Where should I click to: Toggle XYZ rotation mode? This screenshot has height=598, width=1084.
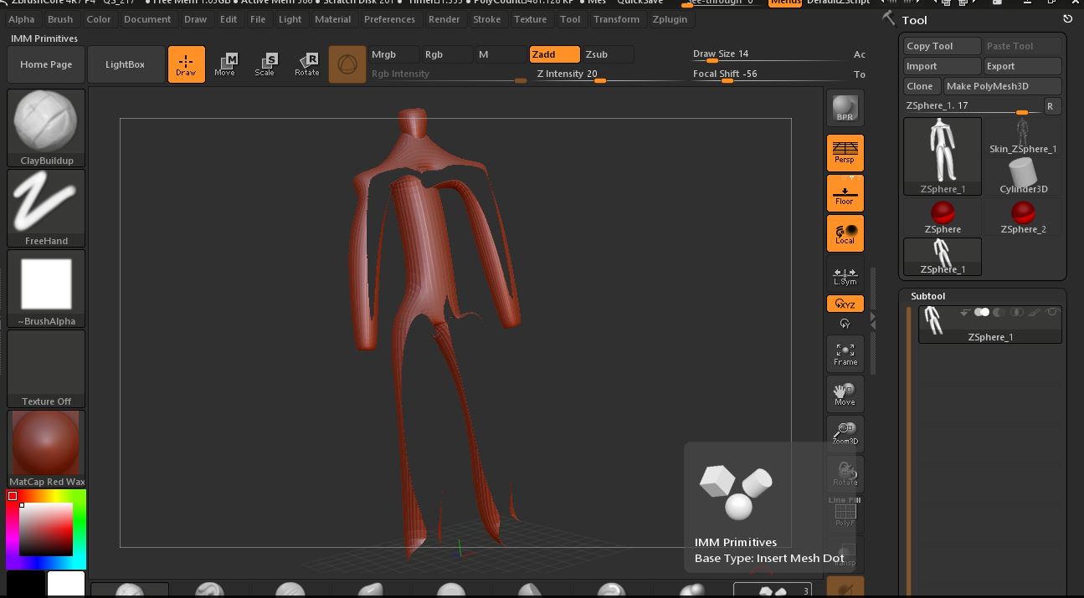845,304
